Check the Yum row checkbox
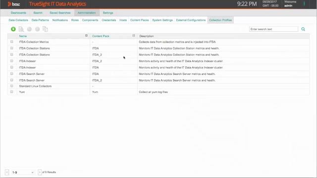 pyautogui.click(x=12, y=91)
